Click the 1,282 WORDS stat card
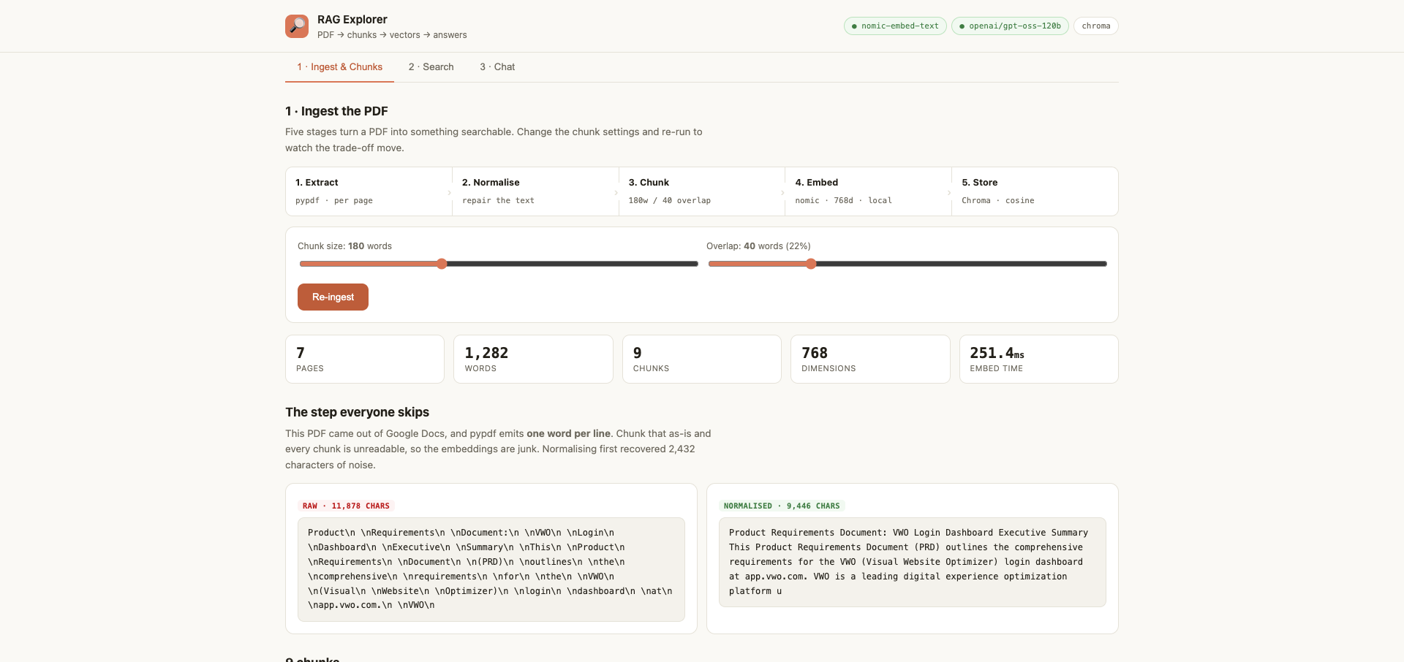1404x662 pixels. pos(533,359)
